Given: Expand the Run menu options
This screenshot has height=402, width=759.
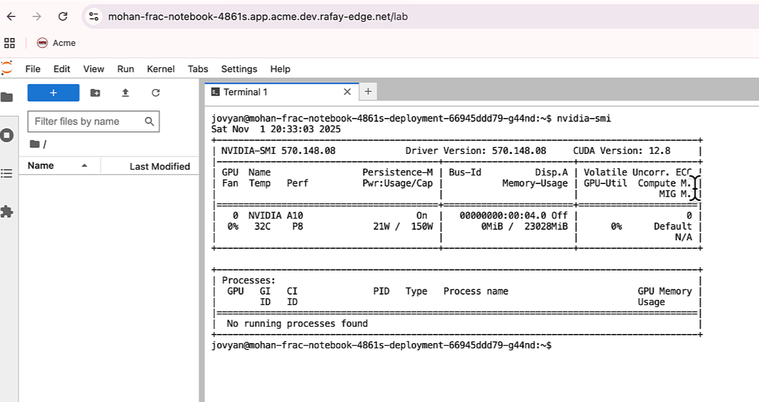Looking at the screenshot, I should coord(125,69).
